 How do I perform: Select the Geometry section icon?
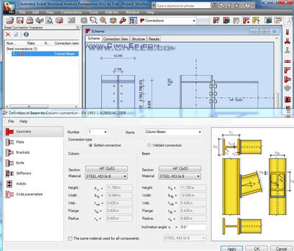point(9,132)
